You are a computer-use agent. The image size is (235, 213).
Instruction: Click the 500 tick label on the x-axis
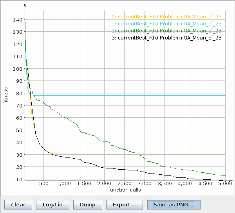[44, 184]
